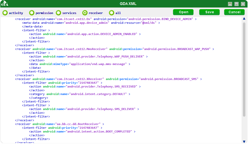Click the GDA logo icon
The image size is (248, 144).
[4, 3]
